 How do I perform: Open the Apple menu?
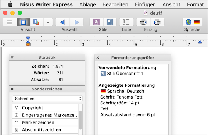pos(10,4)
